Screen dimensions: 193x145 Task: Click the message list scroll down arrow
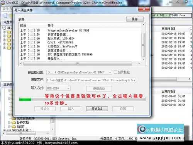[x=144, y=59]
